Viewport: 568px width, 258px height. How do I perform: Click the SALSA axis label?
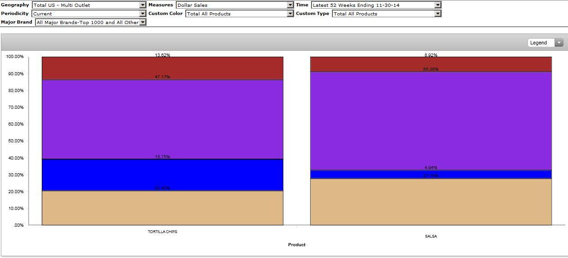(430, 236)
